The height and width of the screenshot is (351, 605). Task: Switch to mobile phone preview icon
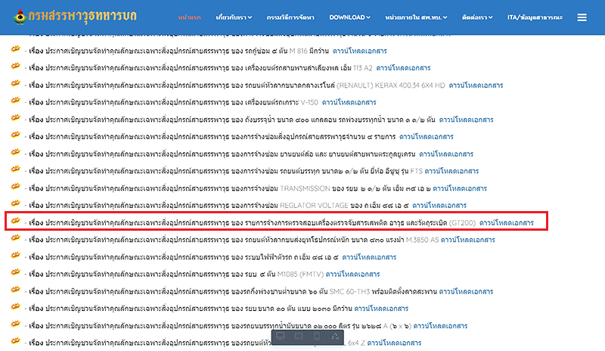pos(317,337)
